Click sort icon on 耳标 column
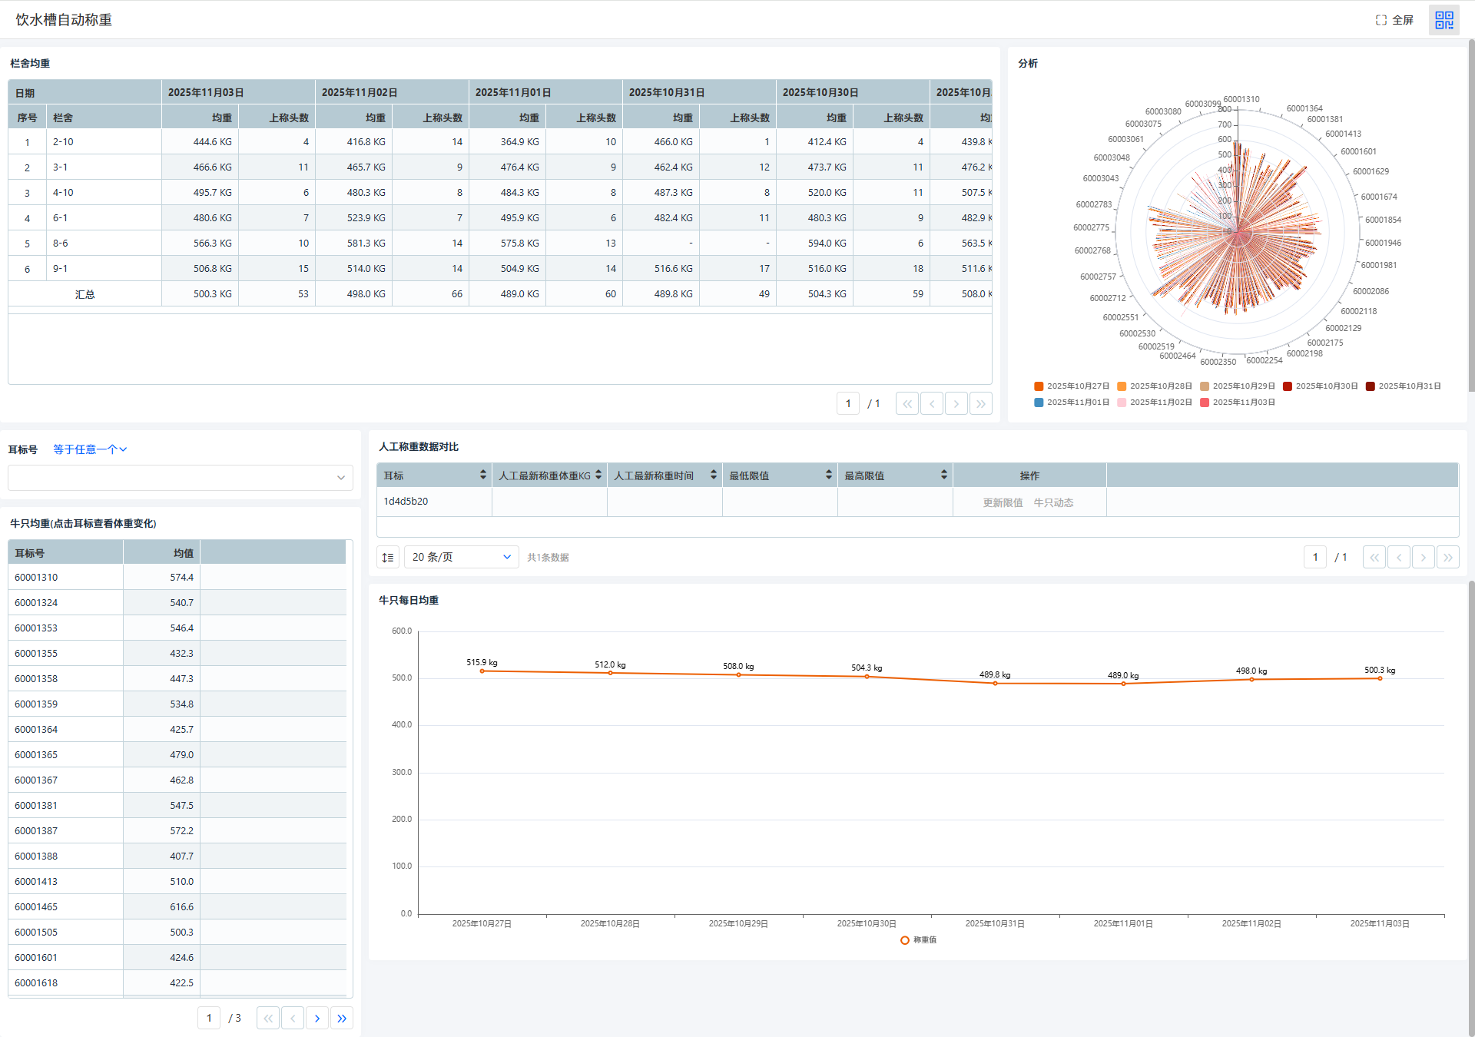1475x1037 pixels. tap(482, 475)
